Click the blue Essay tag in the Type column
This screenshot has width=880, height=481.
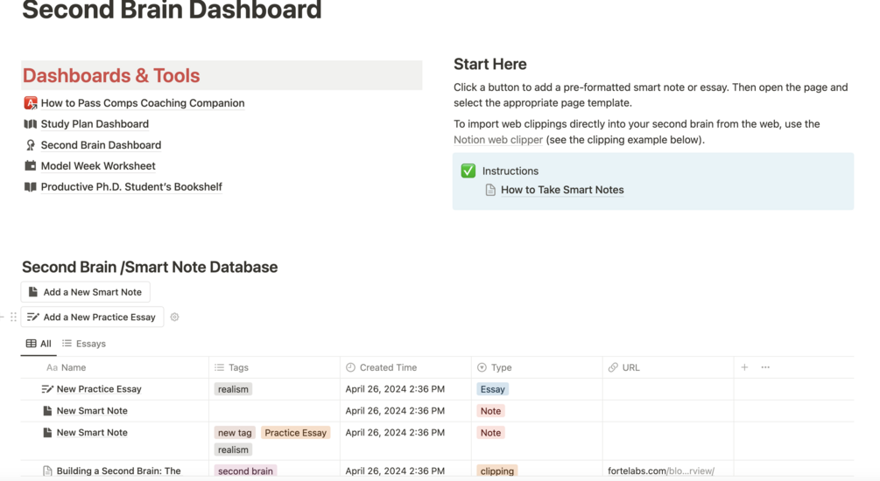(492, 389)
